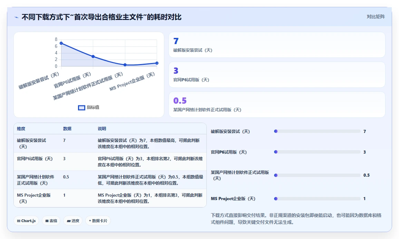399x239 pixels.
Task: Click the progress bar for 某国产网络计划软件
Action: tap(317, 175)
